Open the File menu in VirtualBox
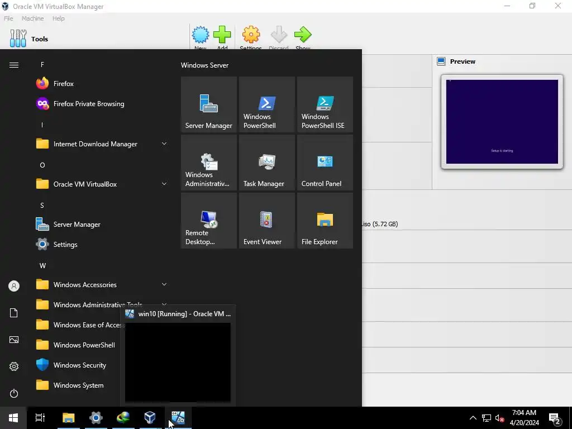This screenshot has height=429, width=572. click(8, 18)
